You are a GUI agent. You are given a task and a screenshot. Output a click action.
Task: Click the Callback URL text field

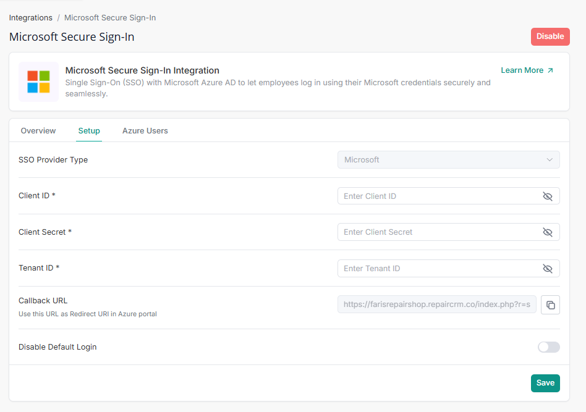point(437,305)
